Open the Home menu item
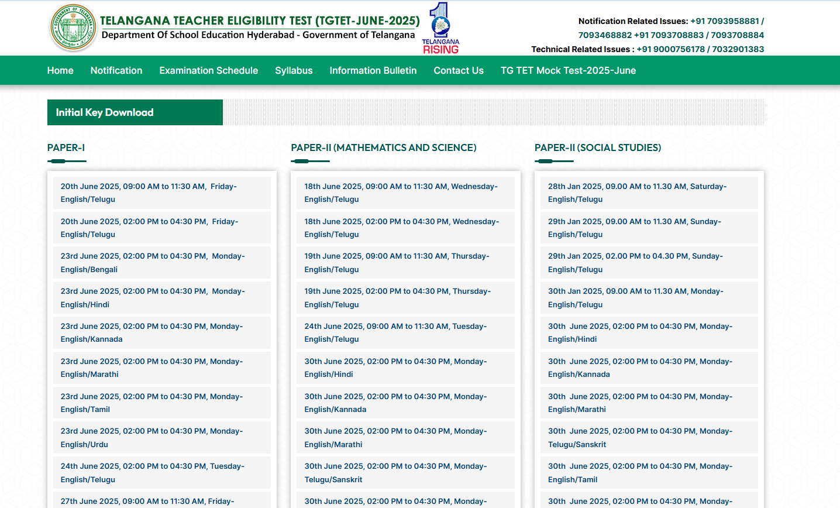 pyautogui.click(x=60, y=70)
